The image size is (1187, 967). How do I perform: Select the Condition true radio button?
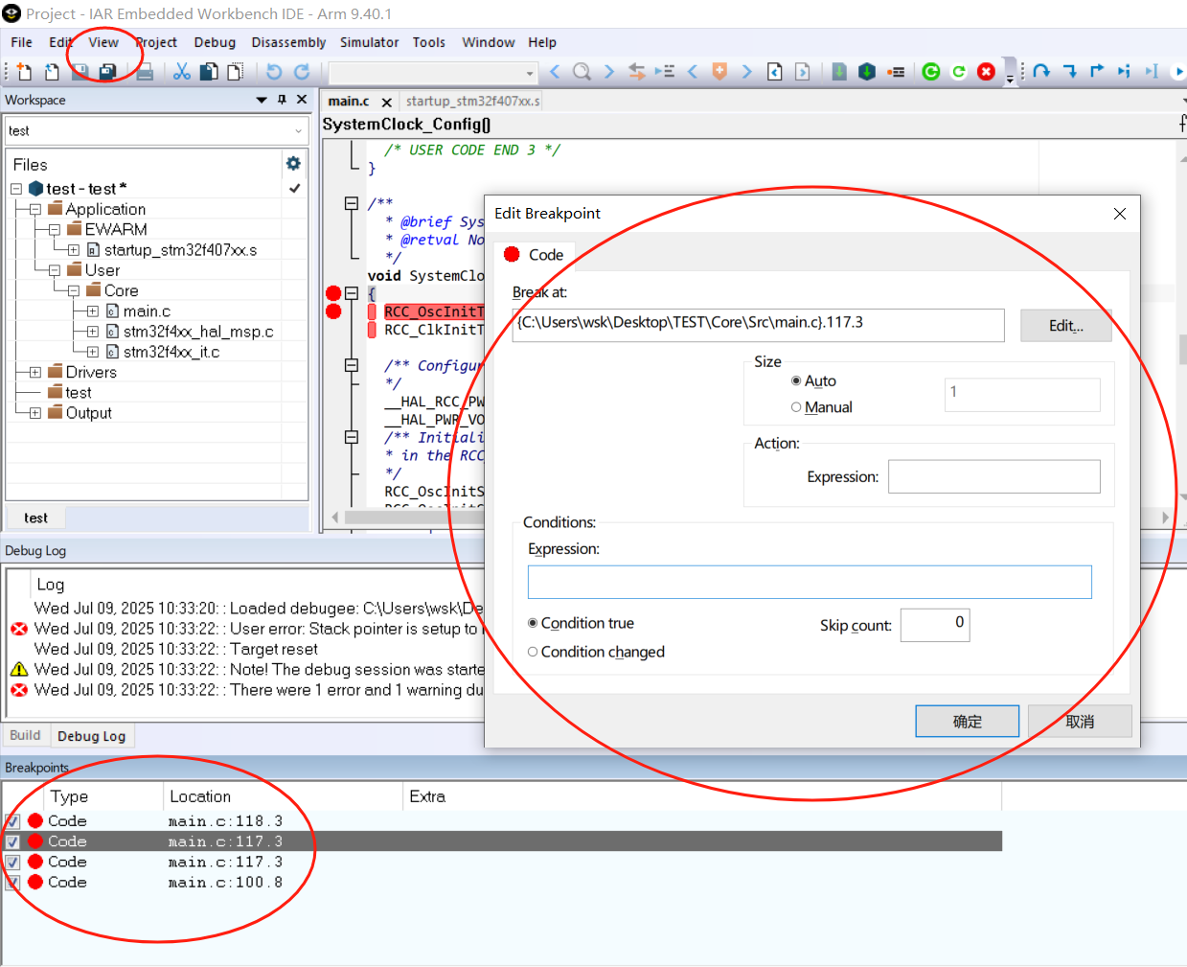click(x=533, y=623)
